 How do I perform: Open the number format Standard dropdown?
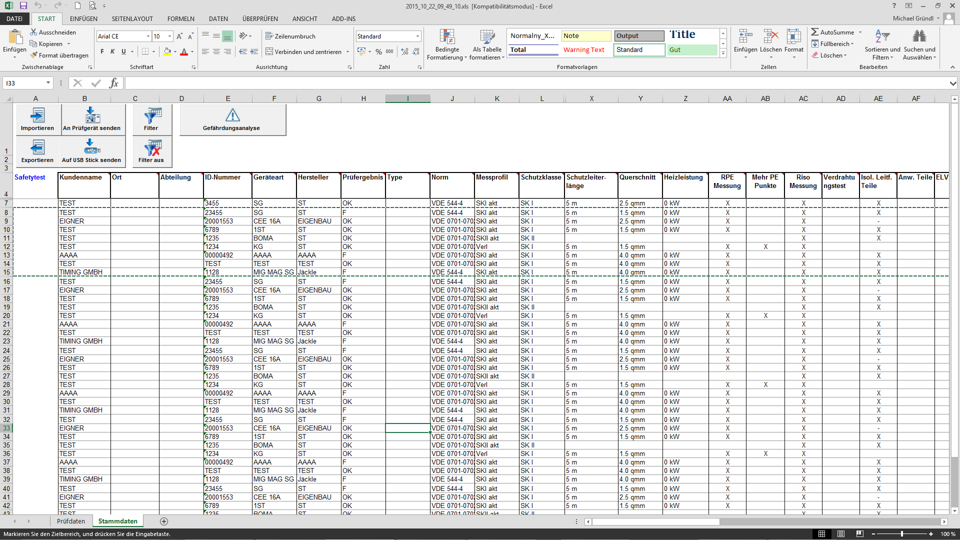click(x=417, y=36)
